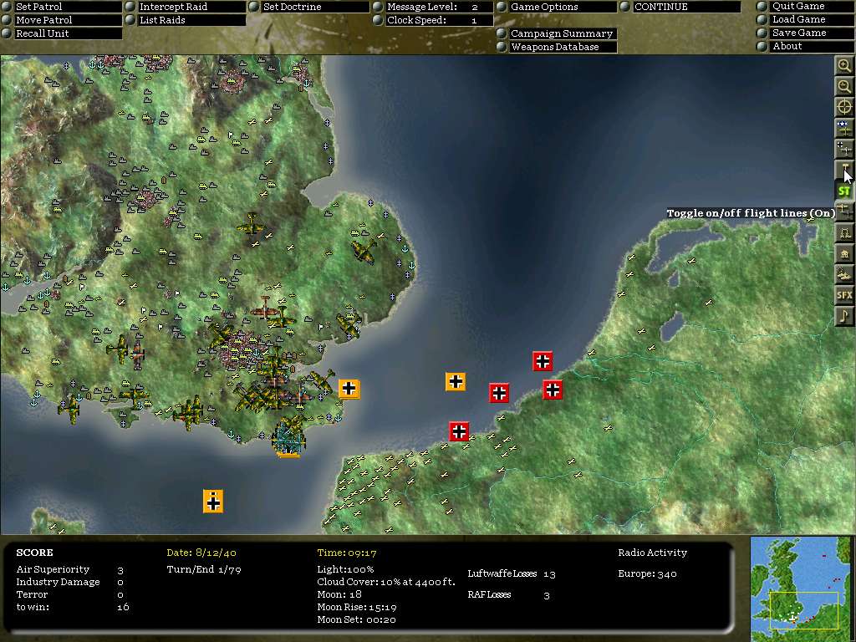Screen dimensions: 856x642
Task: Toggle Allied aircraft star icon display
Action: click(844, 128)
